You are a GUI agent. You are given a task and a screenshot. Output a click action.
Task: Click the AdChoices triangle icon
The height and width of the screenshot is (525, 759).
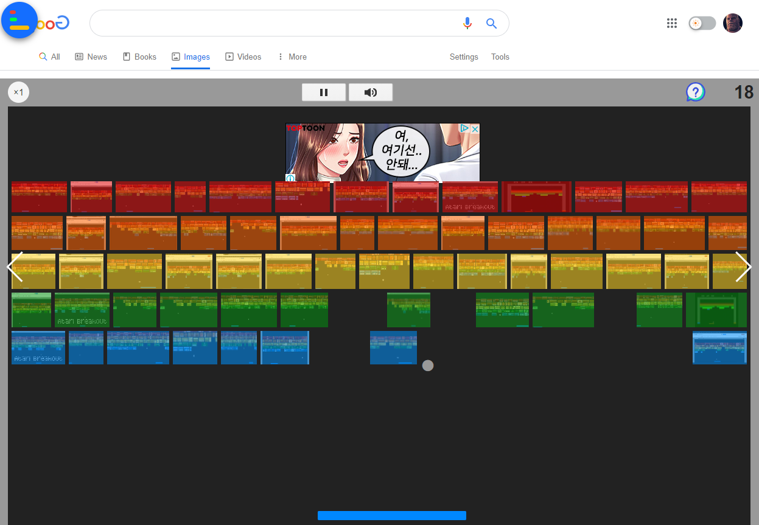464,128
